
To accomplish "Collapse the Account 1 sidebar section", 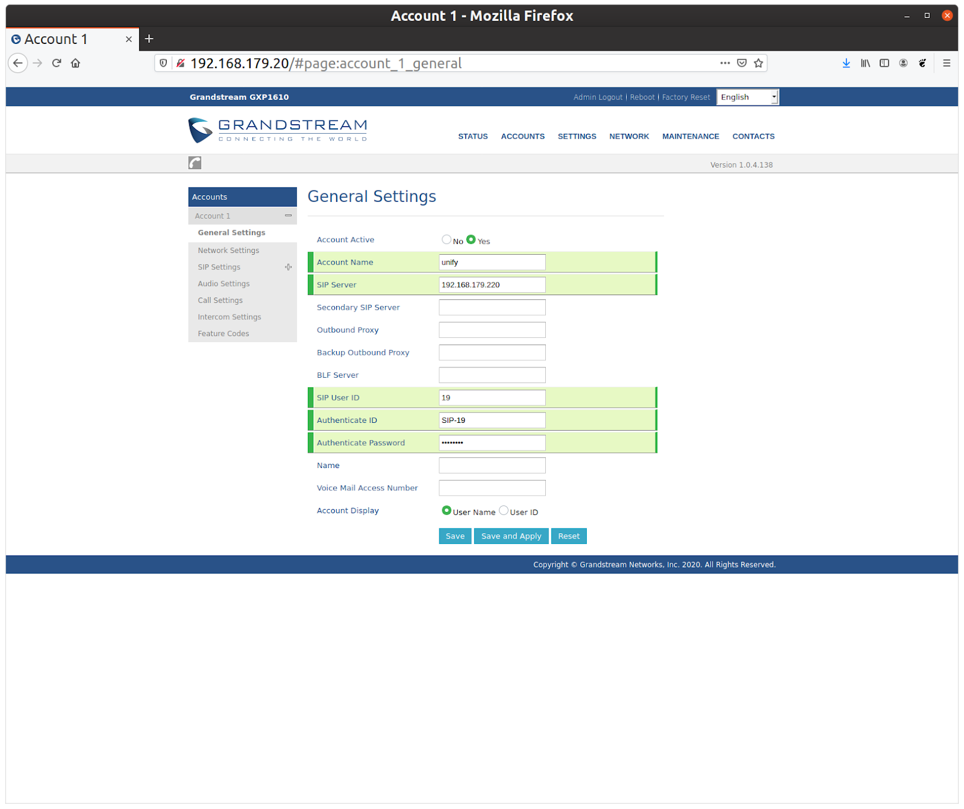I will [x=289, y=216].
